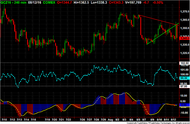The height and width of the screenshot is (124, 190).
Task: Click the 1,355.0 price axis label
Action: pos(185,28)
